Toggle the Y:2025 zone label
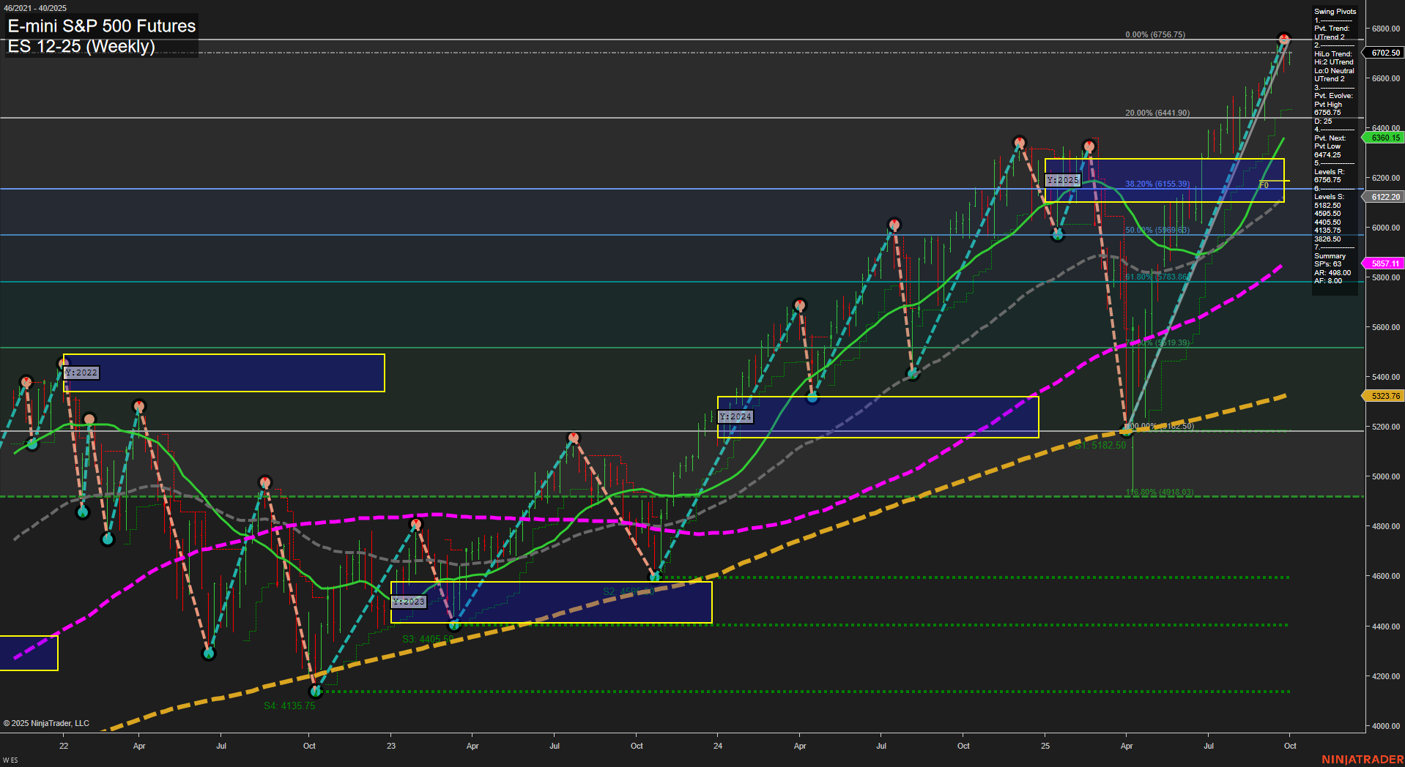Viewport: 1405px width, 767px height. tap(1062, 179)
